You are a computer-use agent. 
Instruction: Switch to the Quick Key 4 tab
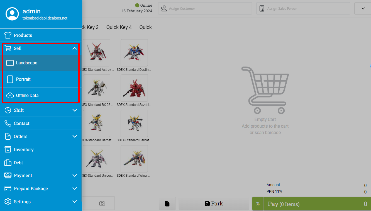tap(119, 27)
